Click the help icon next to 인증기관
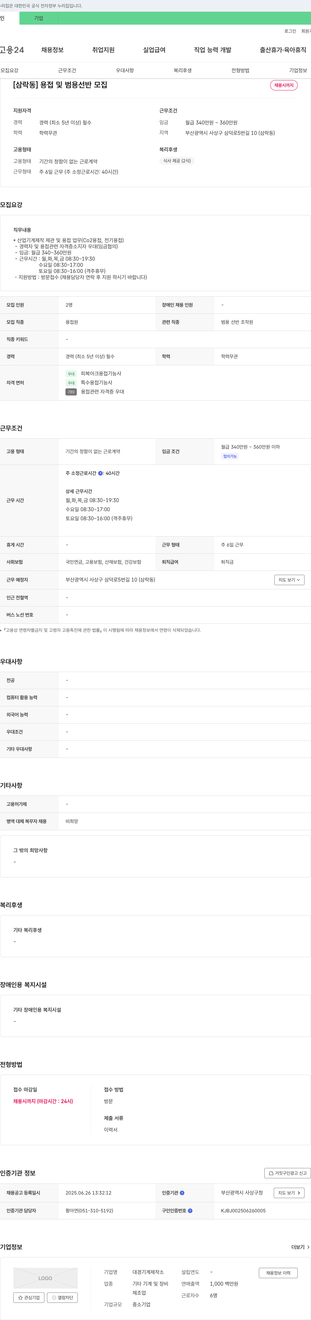Image resolution: width=311 pixels, height=1320 pixels. (182, 1193)
